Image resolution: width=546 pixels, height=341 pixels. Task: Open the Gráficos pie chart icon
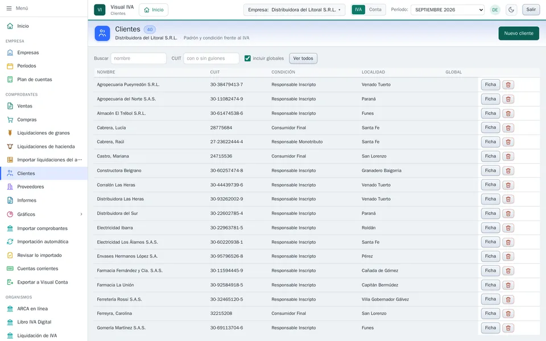click(x=10, y=214)
